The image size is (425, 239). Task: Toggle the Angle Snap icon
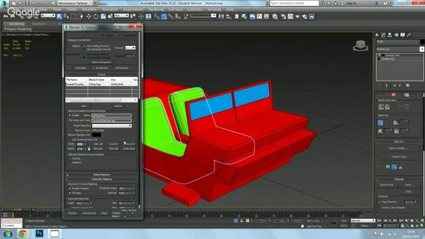[x=163, y=17]
